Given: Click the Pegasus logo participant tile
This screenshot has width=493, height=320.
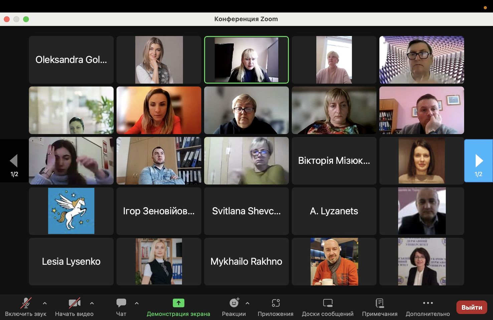Looking at the screenshot, I should click(x=71, y=211).
